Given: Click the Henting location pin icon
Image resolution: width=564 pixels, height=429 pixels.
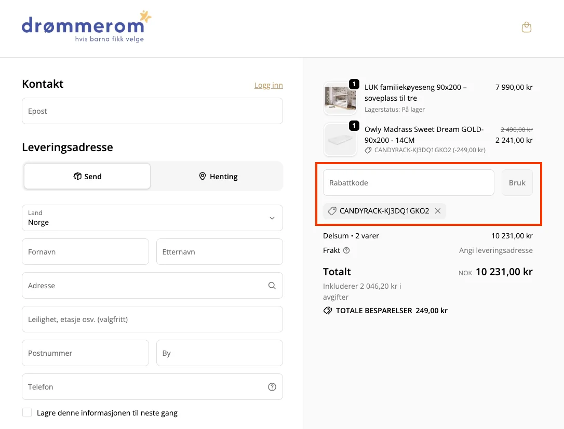Looking at the screenshot, I should [x=203, y=176].
